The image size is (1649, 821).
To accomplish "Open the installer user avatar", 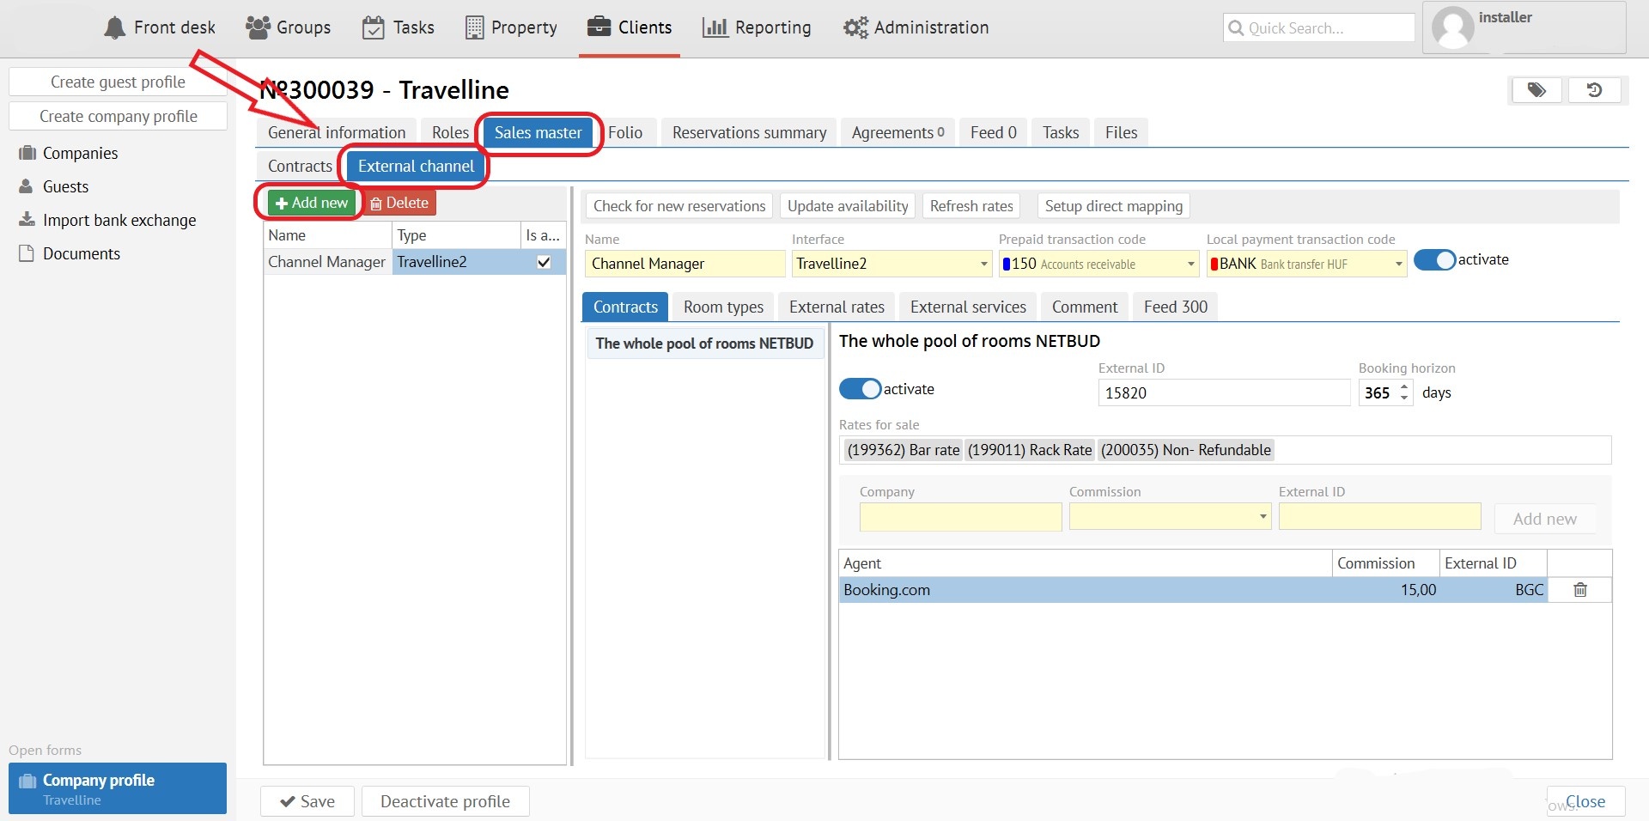I will tap(1453, 27).
